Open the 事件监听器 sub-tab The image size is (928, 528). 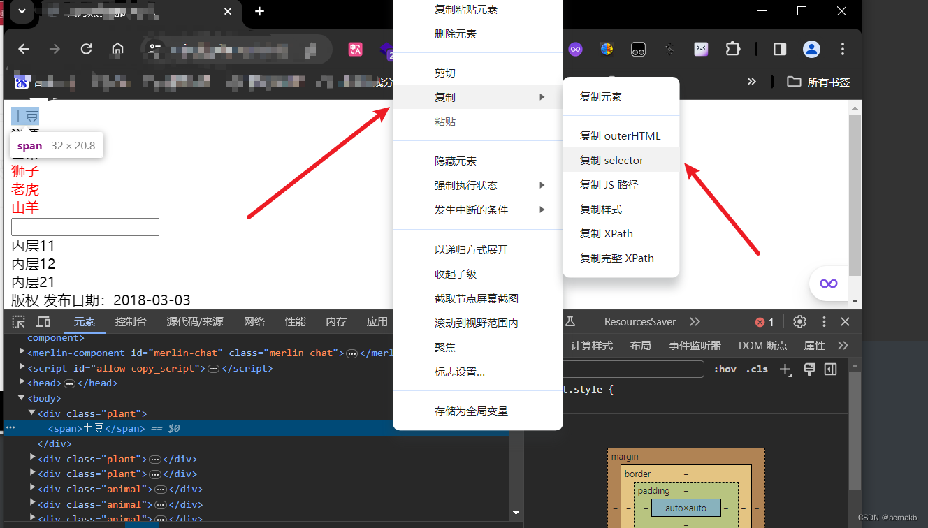(x=695, y=346)
